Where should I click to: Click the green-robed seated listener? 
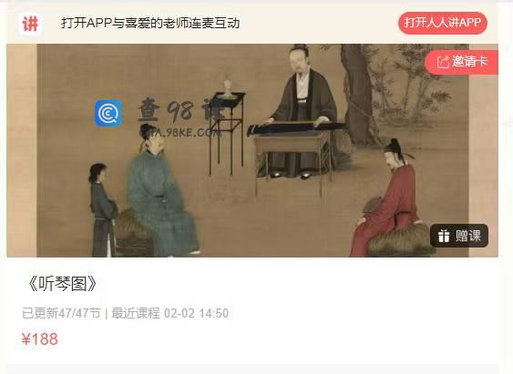coord(162,191)
